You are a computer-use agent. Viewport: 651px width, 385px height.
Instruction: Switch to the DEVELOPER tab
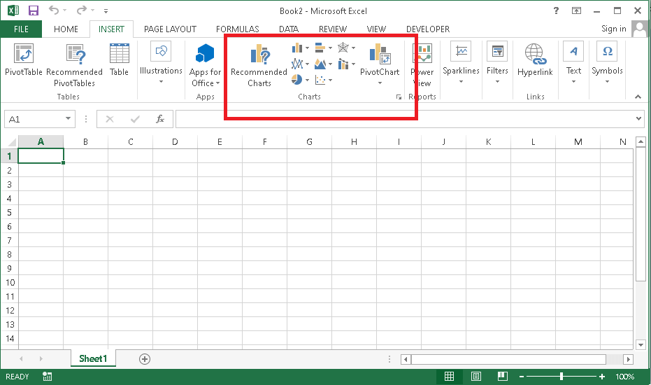[428, 29]
